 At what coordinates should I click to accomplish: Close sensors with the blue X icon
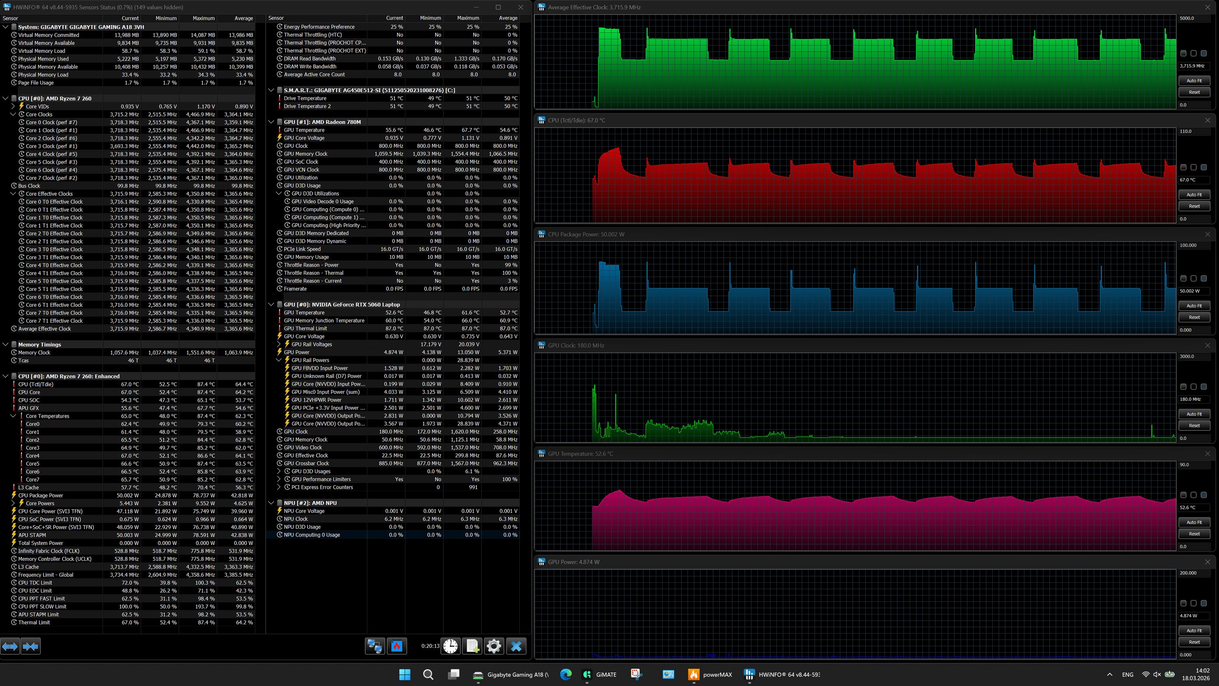point(516,646)
